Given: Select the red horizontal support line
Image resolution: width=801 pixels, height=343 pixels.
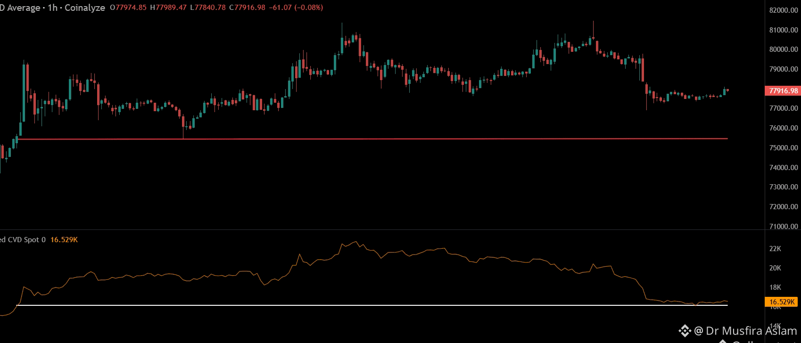Looking at the screenshot, I should coord(372,139).
